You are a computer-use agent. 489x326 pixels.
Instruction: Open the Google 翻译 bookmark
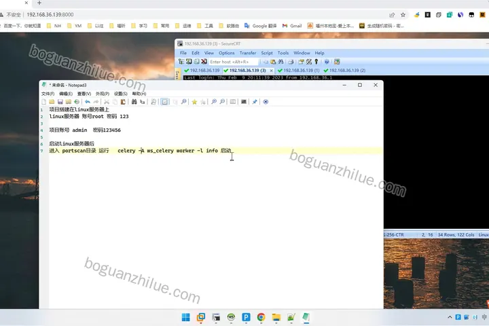click(x=260, y=26)
